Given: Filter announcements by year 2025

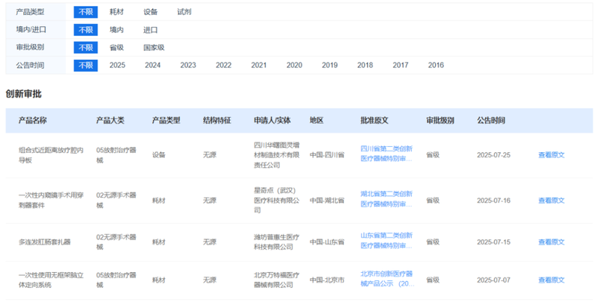Looking at the screenshot, I should (117, 66).
